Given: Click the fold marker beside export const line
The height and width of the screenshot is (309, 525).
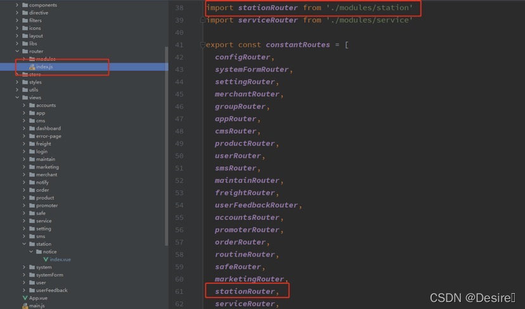Looking at the screenshot, I should [202, 45].
